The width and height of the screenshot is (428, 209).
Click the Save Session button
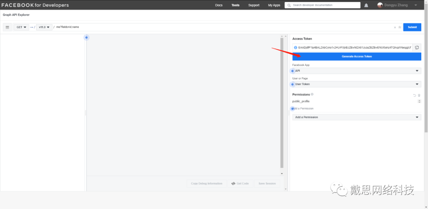tap(267, 184)
